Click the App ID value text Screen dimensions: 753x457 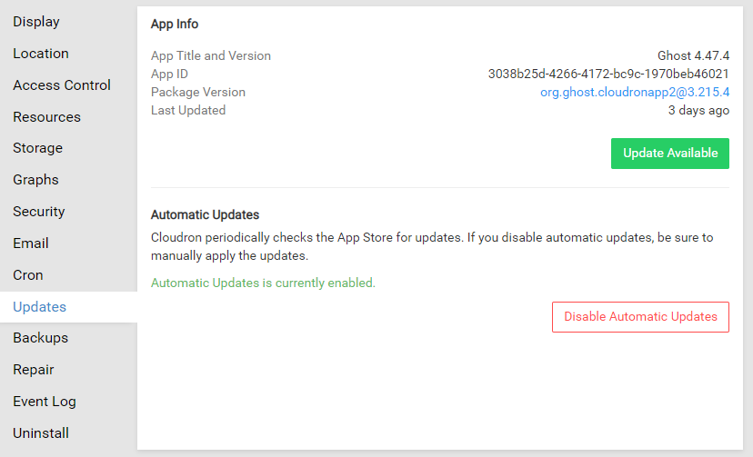[608, 74]
